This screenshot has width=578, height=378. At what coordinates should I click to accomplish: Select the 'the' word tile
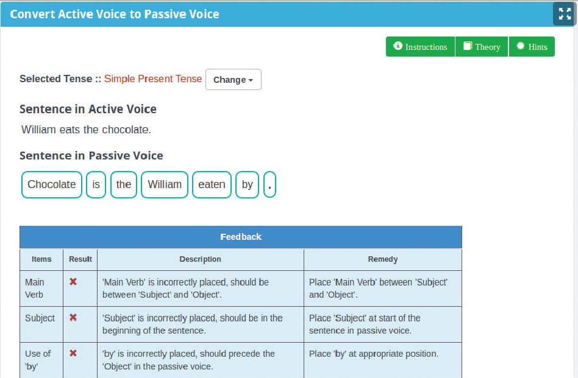[124, 184]
